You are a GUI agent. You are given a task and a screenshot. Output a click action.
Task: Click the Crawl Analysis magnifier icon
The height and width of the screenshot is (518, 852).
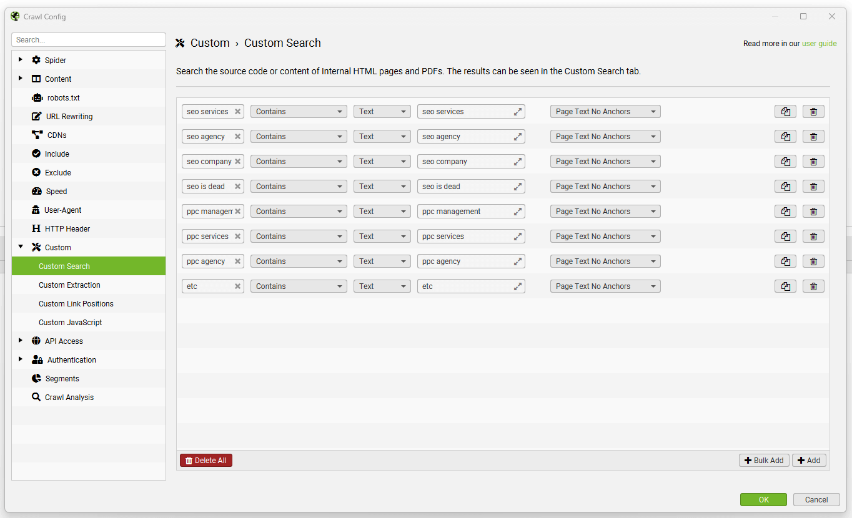point(37,397)
